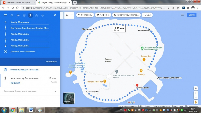The width and height of the screenshot is (201, 113).
Task: Click the 19 мин. route info bubble
Action: 119,29
